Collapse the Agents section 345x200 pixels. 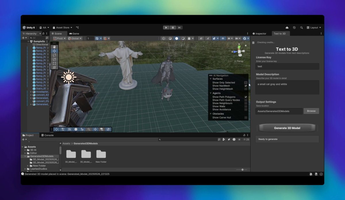click(x=210, y=93)
